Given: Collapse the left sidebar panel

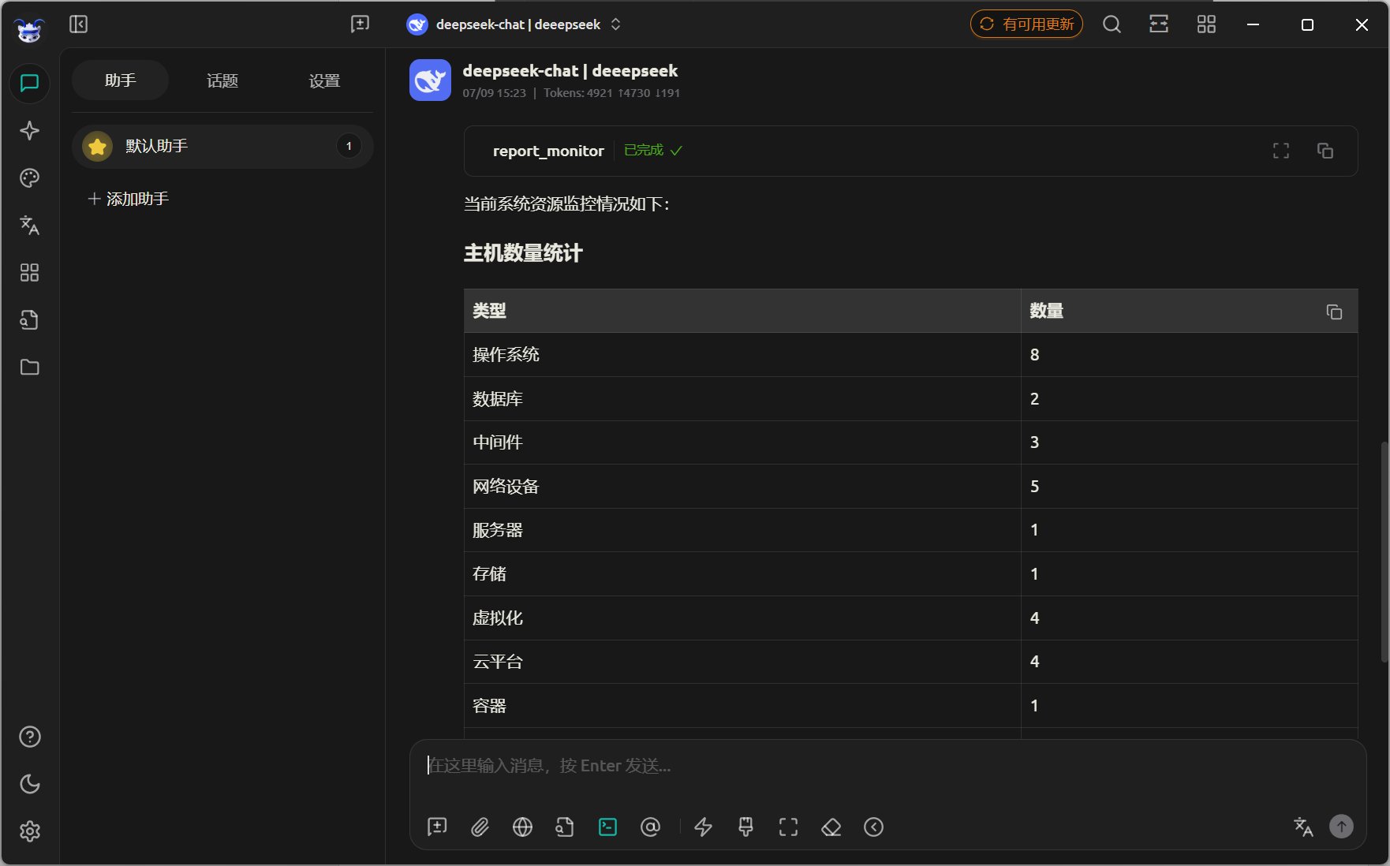Looking at the screenshot, I should (x=79, y=24).
